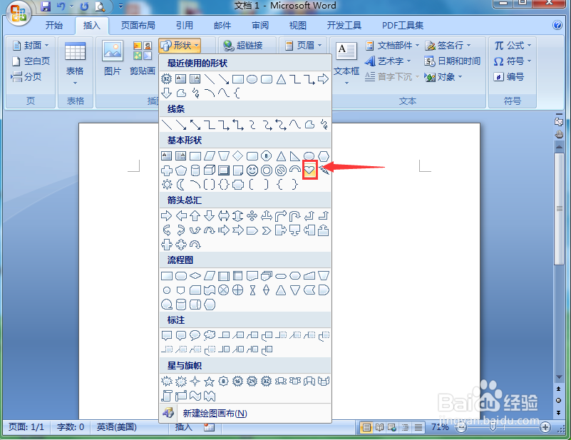Select the flowchart process rectangle

point(167,276)
